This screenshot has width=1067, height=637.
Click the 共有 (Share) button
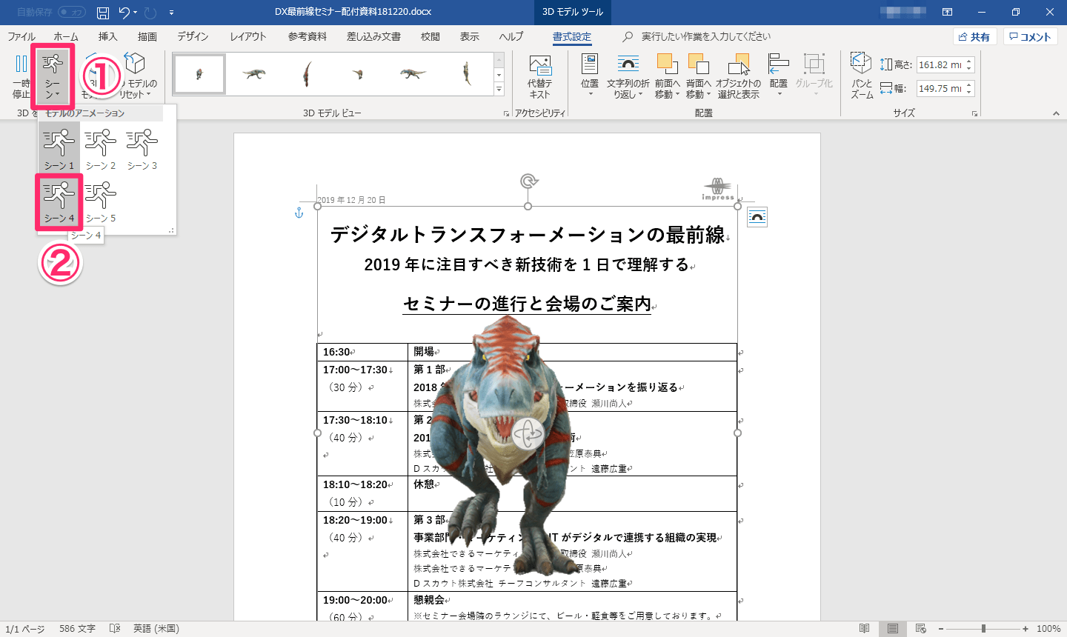click(x=974, y=37)
